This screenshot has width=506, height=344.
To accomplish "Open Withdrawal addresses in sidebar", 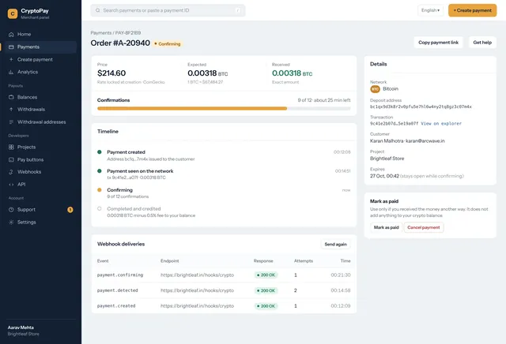I will pos(40,122).
